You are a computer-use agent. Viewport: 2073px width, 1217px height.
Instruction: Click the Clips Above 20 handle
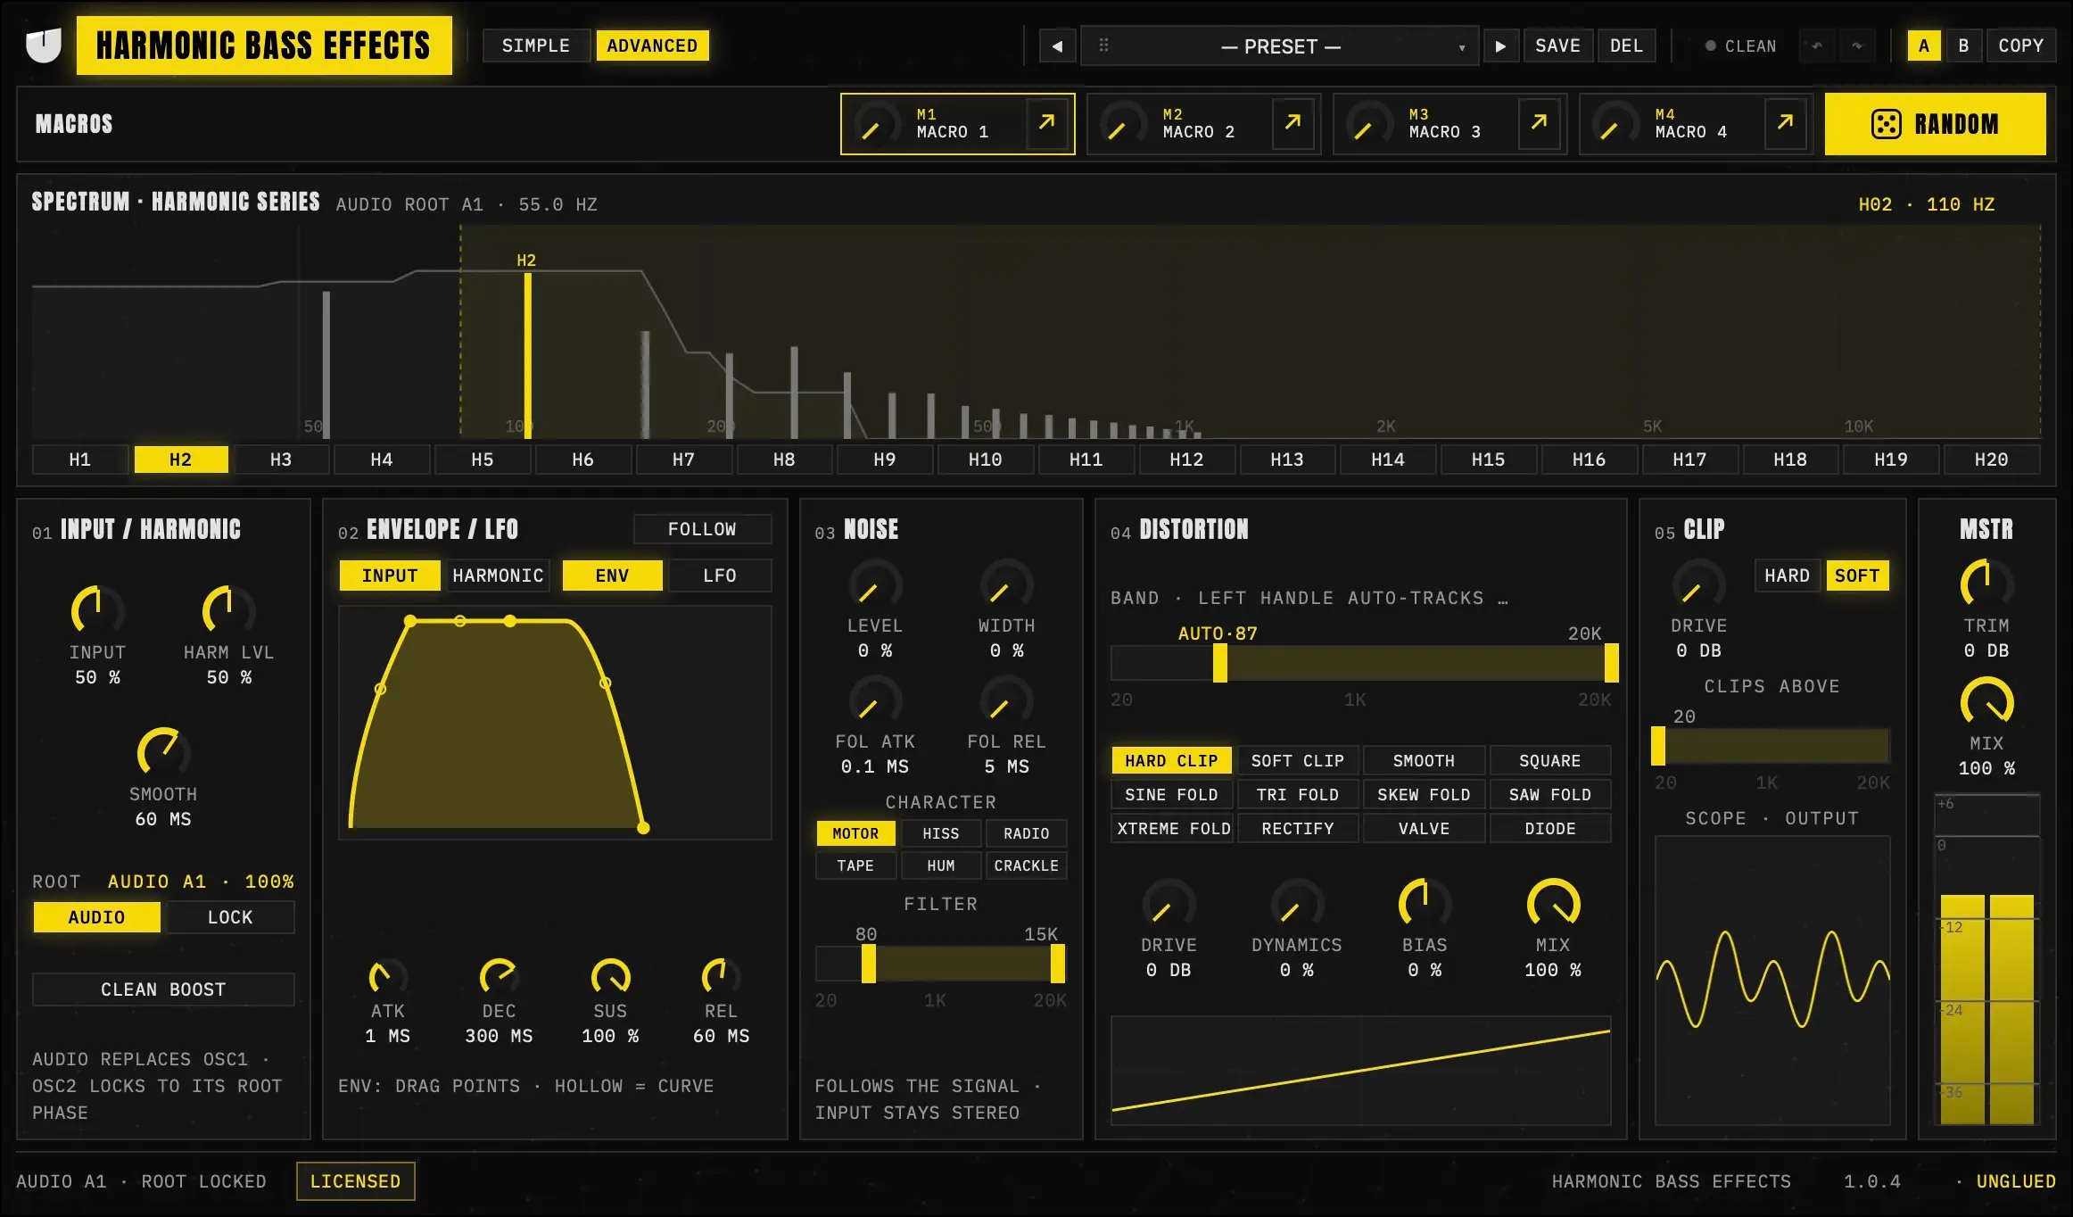(1657, 746)
